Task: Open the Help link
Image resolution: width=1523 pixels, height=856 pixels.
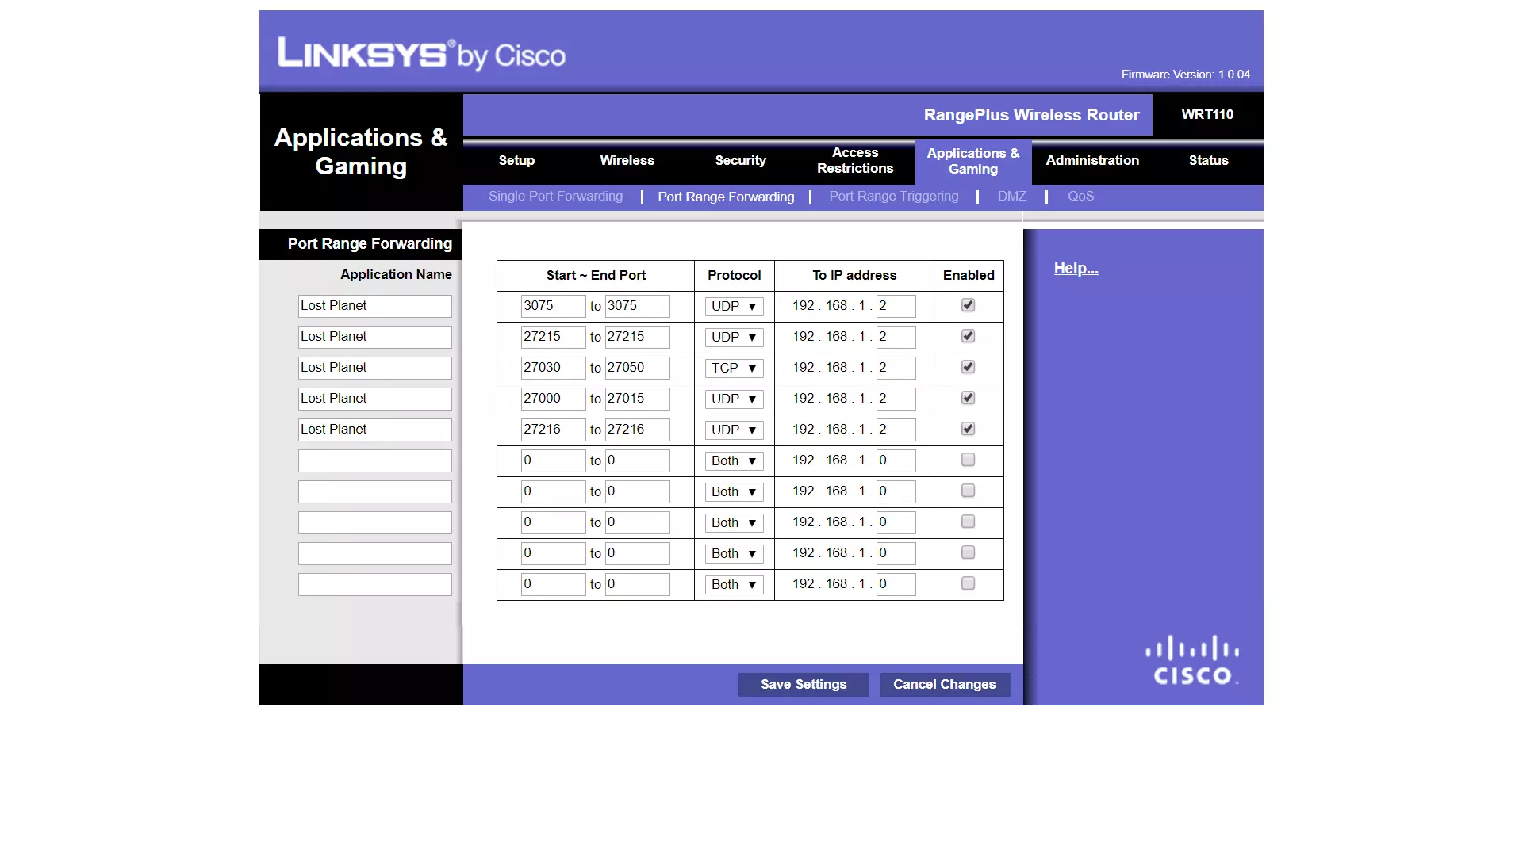Action: [1076, 268]
